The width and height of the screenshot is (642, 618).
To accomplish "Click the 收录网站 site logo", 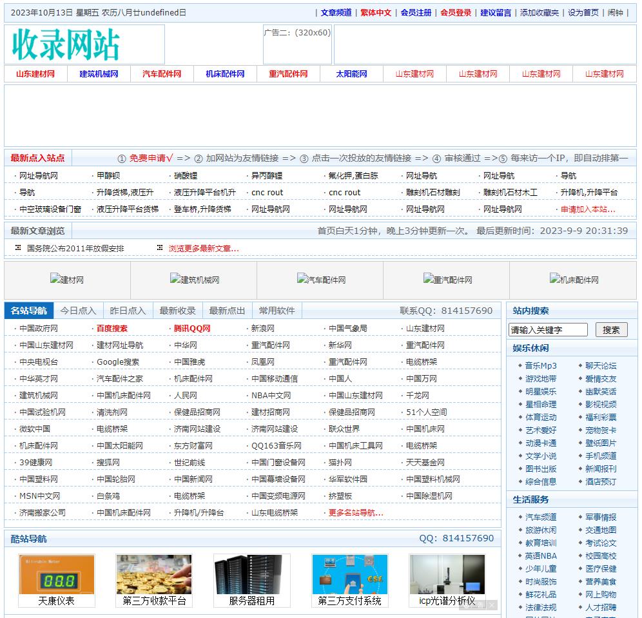I will (x=66, y=44).
